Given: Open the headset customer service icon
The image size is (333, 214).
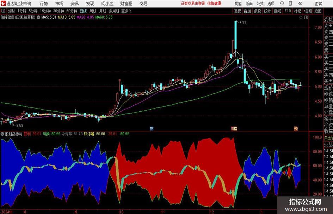Looking at the screenshot, I should 282,4.
